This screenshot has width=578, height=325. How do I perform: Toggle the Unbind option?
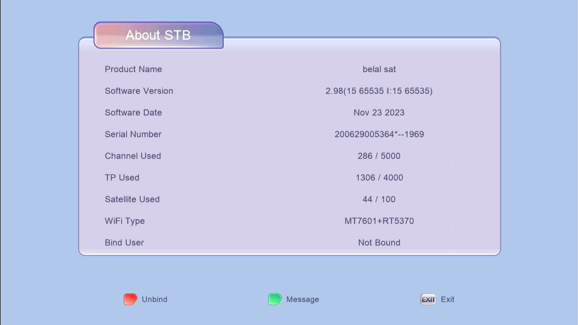155,299
